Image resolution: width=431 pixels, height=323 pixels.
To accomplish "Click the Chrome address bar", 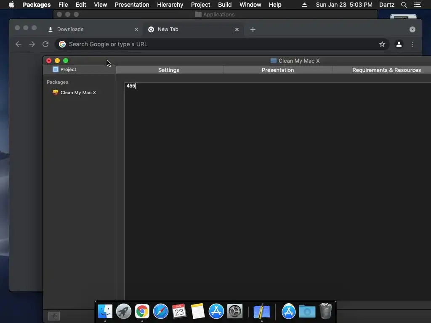I will [221, 44].
